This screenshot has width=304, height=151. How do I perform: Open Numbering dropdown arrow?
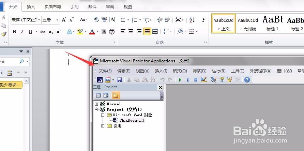pos(140,20)
